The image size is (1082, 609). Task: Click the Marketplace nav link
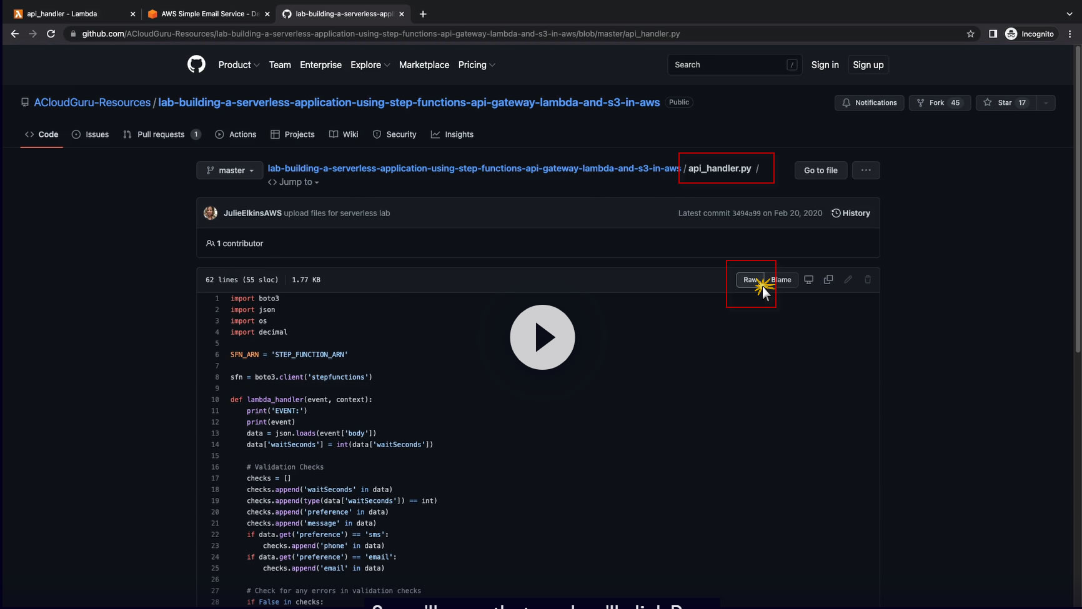(424, 65)
